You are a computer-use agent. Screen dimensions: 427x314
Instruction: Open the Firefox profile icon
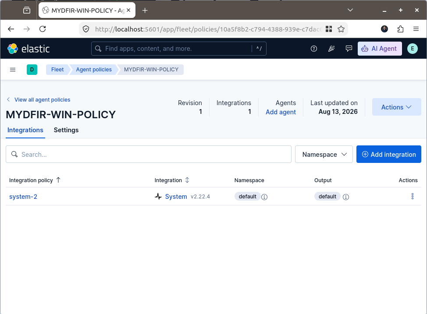[384, 29]
